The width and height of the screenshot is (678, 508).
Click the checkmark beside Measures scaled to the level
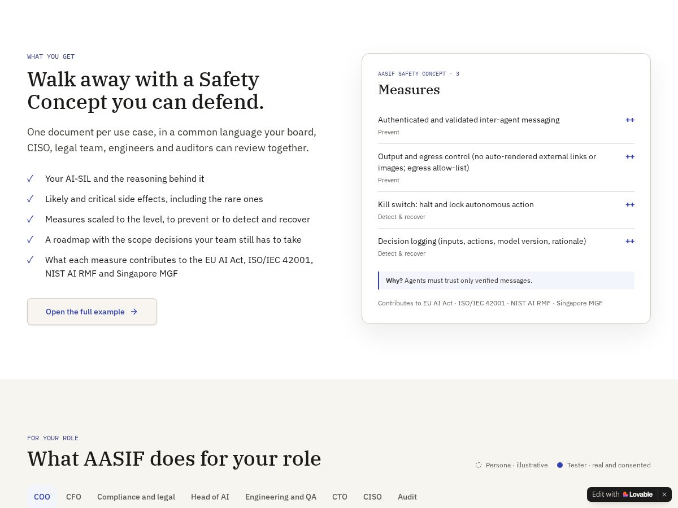(x=31, y=220)
